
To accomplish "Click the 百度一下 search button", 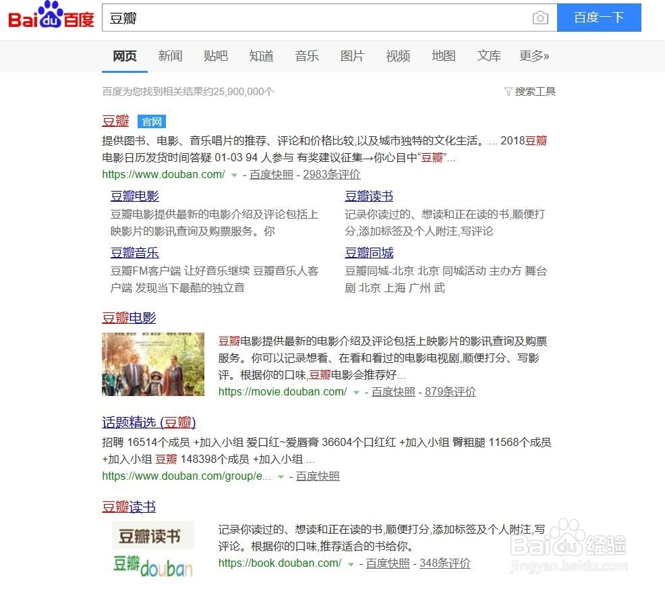I will tap(599, 18).
